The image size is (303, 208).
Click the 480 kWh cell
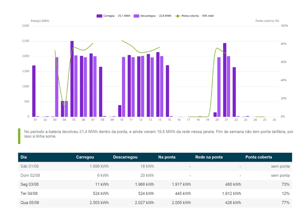point(234,184)
